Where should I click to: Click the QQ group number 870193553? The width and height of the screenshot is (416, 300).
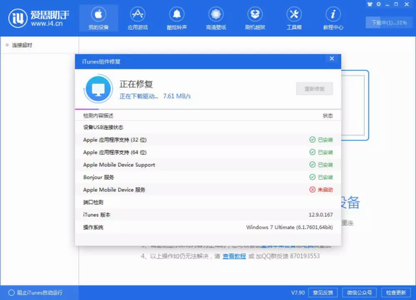click(x=305, y=256)
